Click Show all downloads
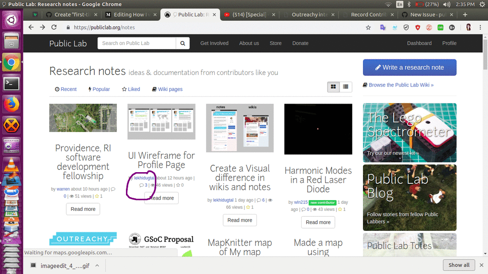Image resolution: width=488 pixels, height=274 pixels. pyautogui.click(x=459, y=265)
